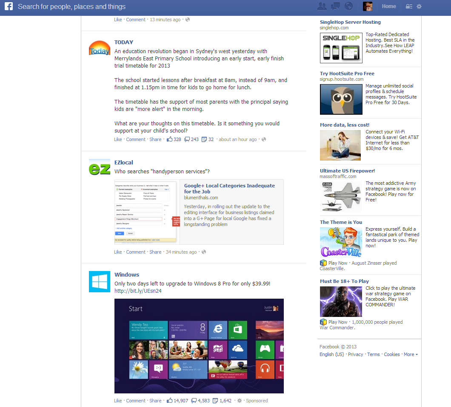The height and width of the screenshot is (407, 451).
Task: Share the EZlocal post
Action: 155,252
